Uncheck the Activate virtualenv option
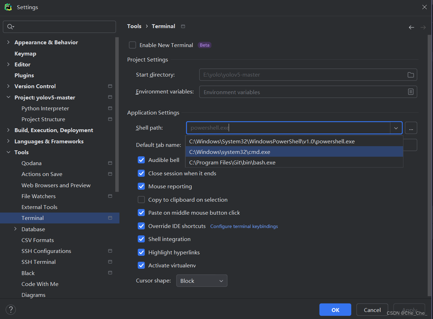433x319 pixels. 141,265
